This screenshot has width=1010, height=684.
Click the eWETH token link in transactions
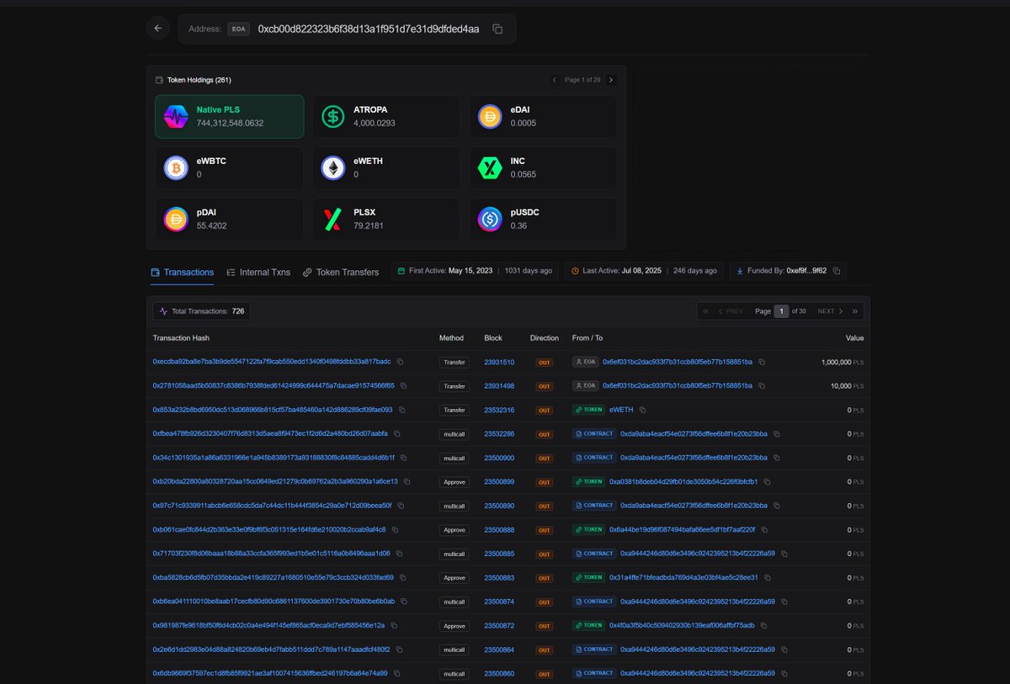[x=620, y=409]
